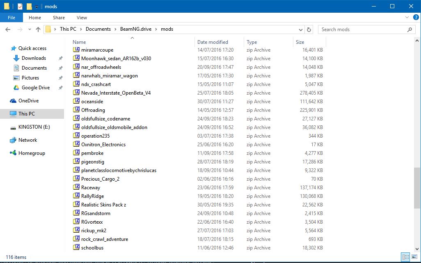Image resolution: width=421 pixels, height=263 pixels.
Task: Expand breadcrumb chevron after Documents
Action: [x=115, y=29]
